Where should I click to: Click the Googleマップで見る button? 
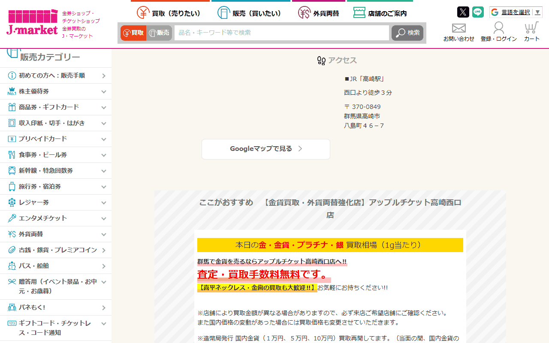tap(266, 149)
